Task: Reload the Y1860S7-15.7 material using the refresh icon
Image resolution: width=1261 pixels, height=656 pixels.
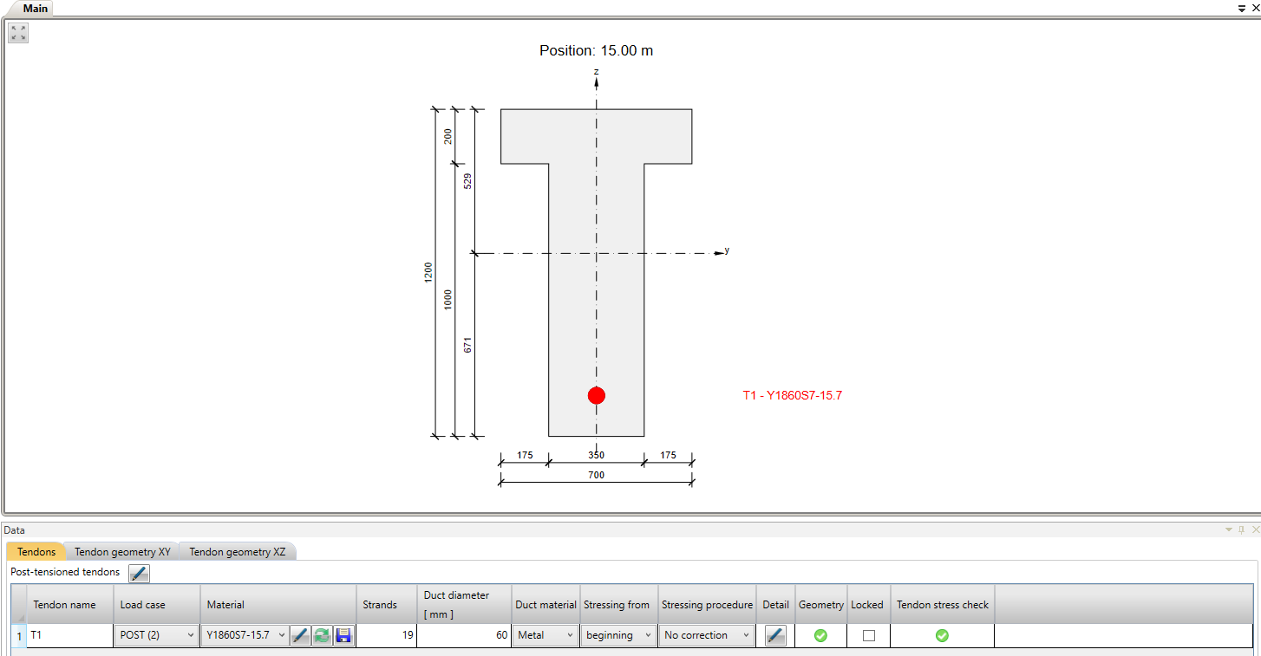Action: [x=322, y=635]
